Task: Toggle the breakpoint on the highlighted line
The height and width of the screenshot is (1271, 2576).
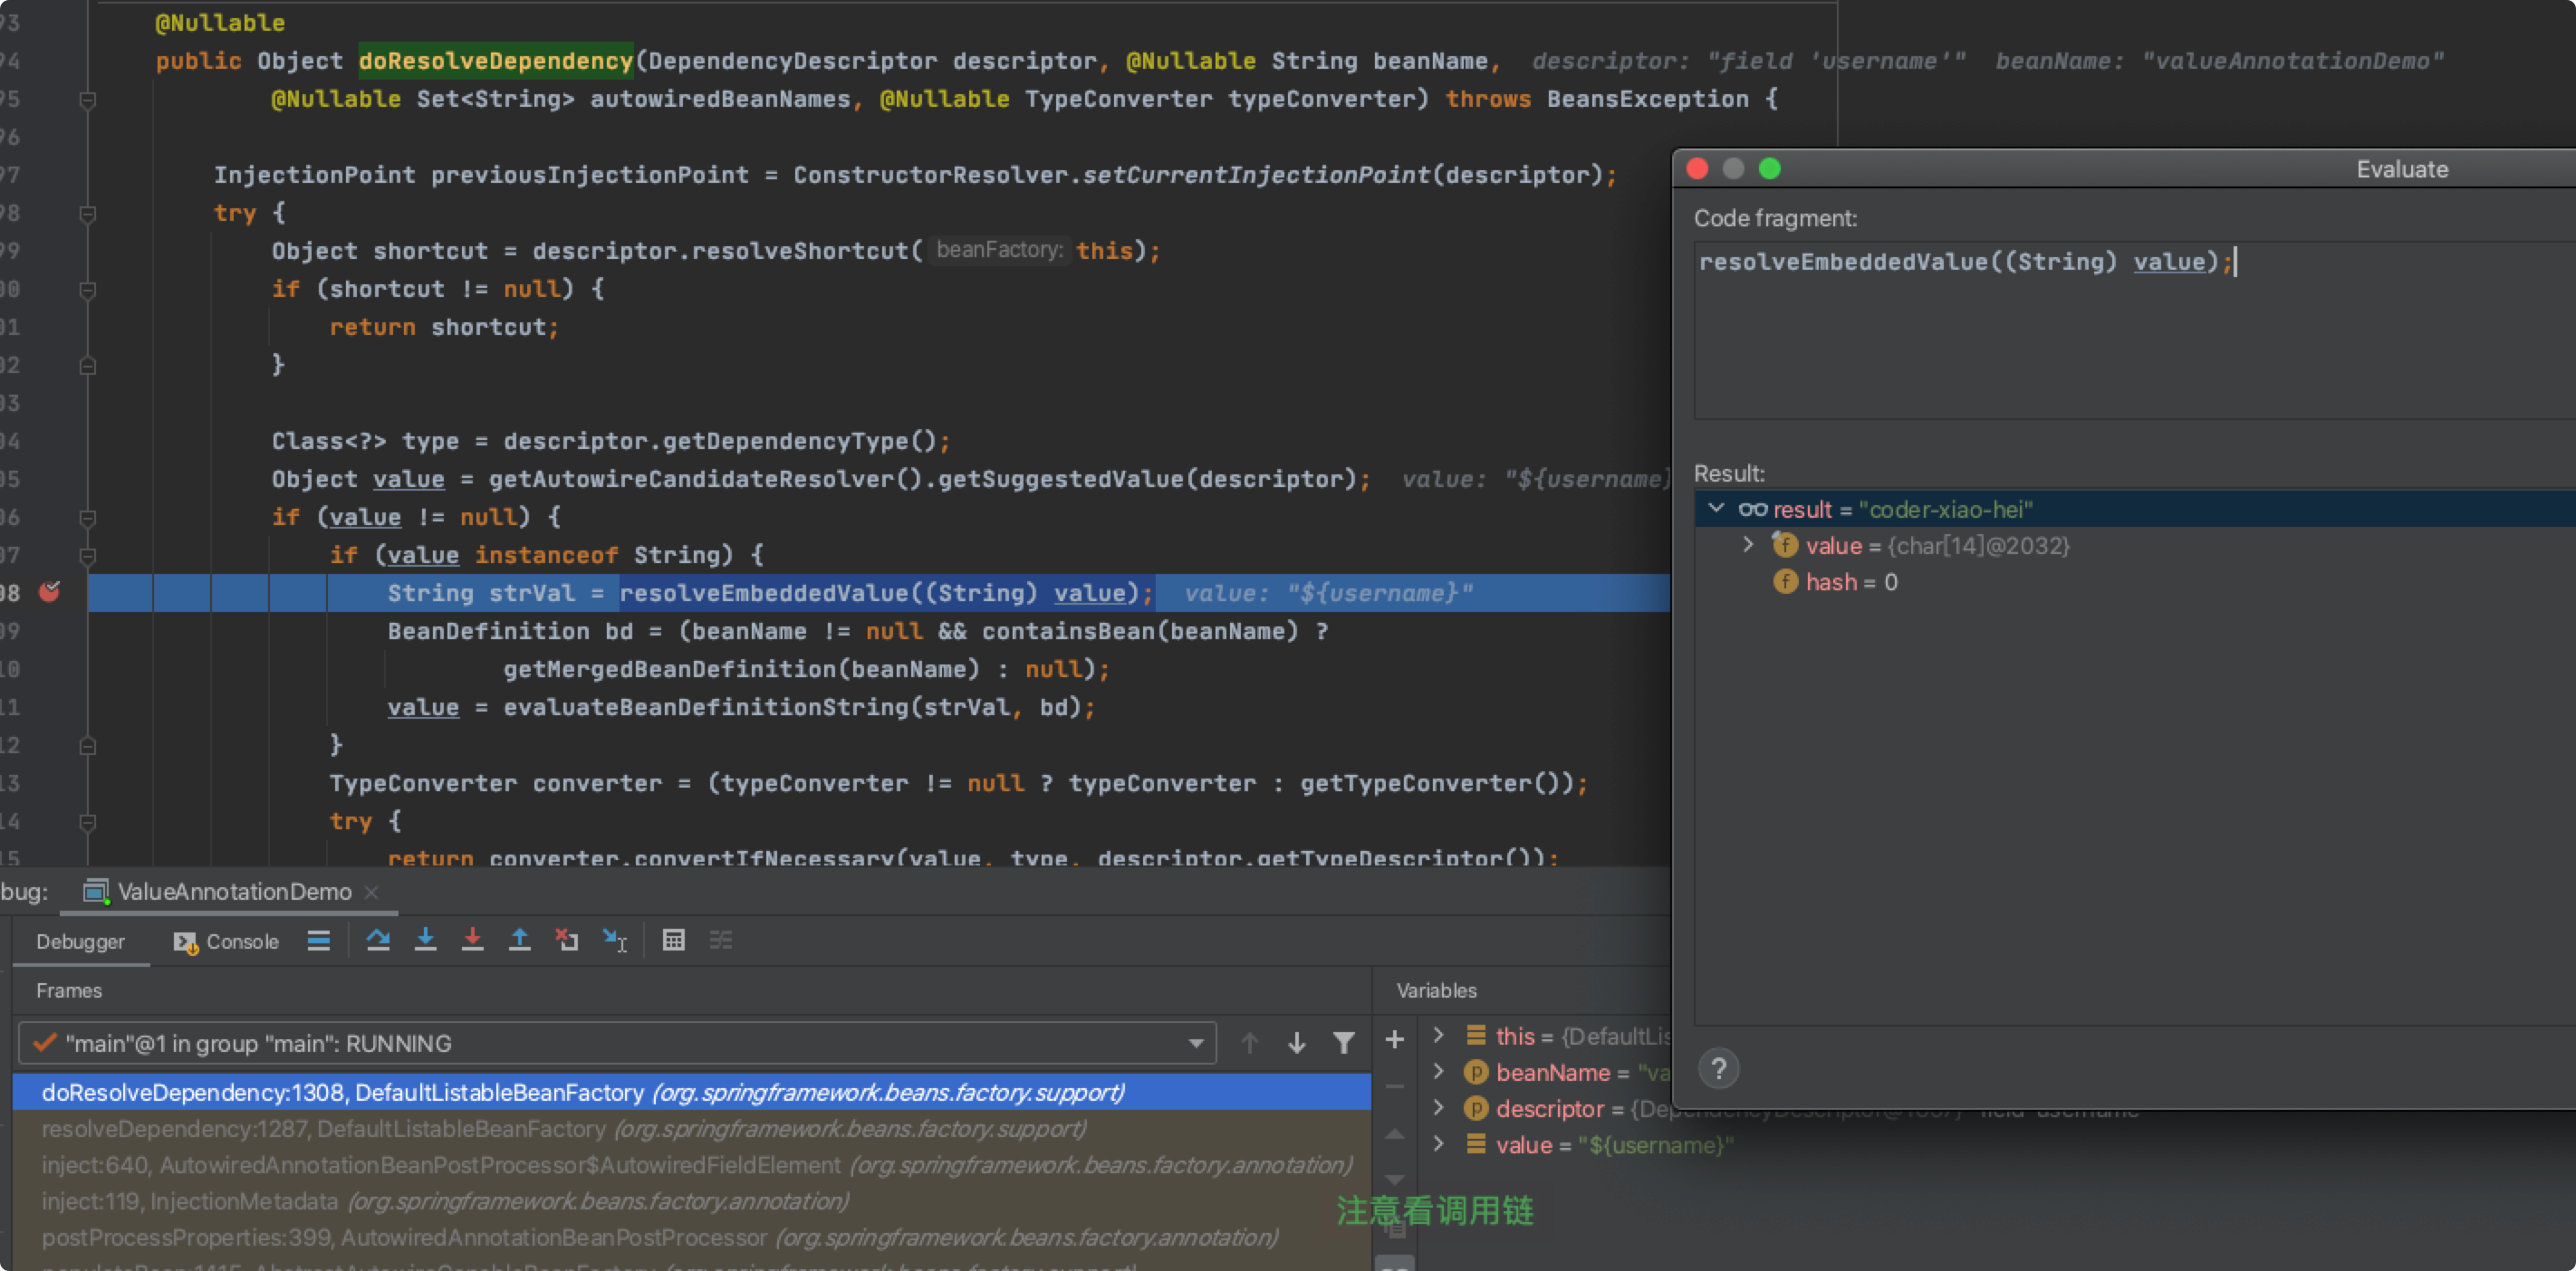Action: (49, 593)
